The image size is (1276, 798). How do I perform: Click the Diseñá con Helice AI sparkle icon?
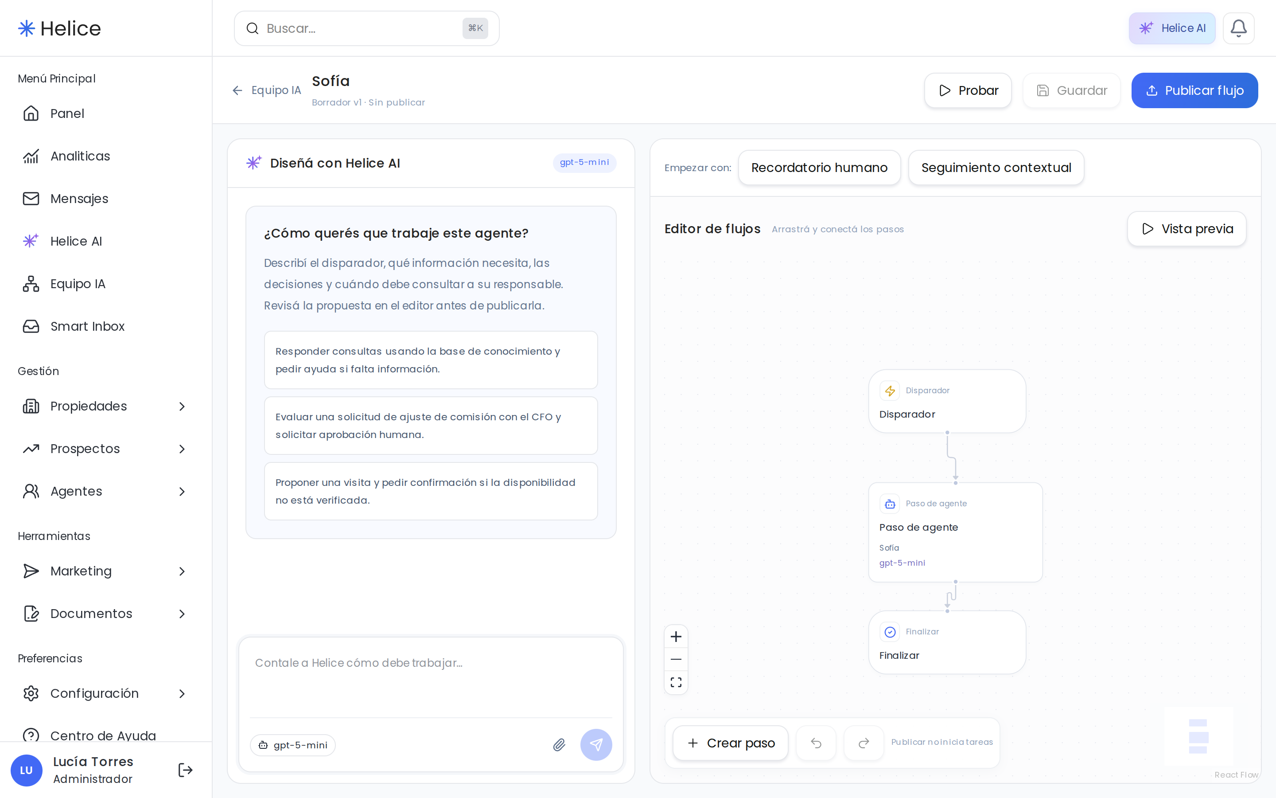coord(253,163)
